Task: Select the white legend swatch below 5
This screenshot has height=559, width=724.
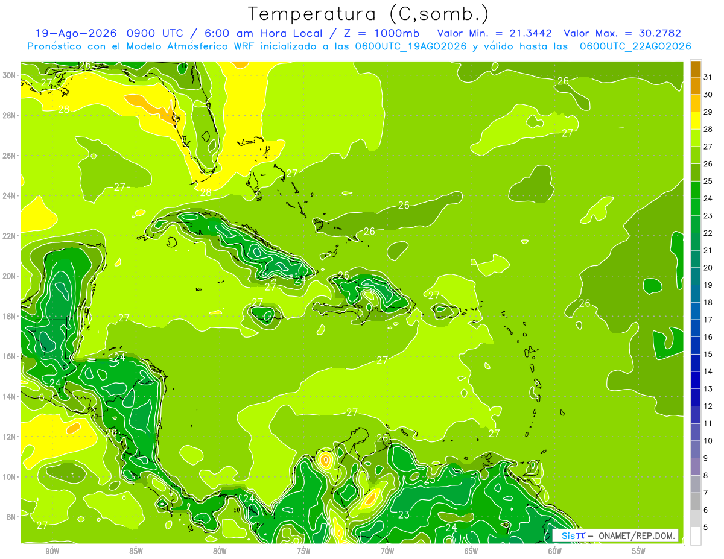Action: tap(696, 535)
